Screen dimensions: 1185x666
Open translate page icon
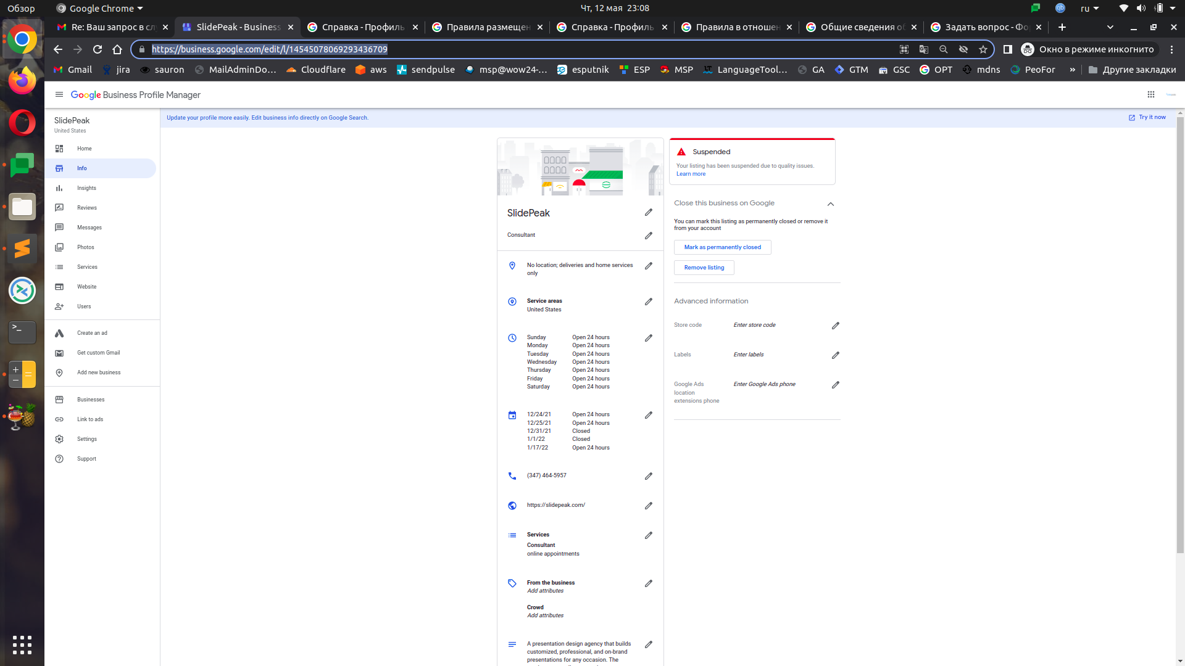[x=924, y=49]
